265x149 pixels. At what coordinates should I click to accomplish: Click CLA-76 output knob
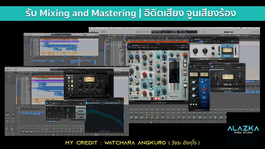point(205,51)
